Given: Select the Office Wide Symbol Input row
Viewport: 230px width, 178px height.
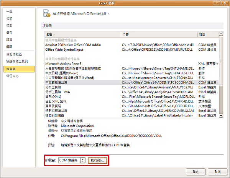Looking at the screenshot, I should (x=131, y=50).
